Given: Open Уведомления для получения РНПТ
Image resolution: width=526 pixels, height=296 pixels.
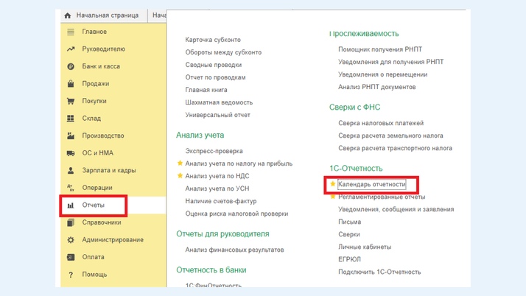Looking at the screenshot, I should [x=390, y=62].
